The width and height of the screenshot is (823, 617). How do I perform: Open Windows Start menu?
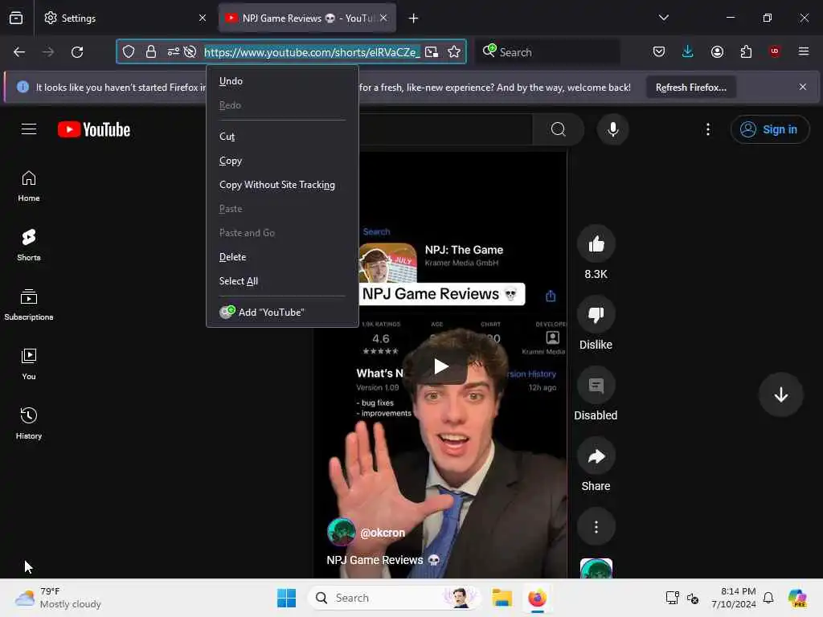(287, 598)
